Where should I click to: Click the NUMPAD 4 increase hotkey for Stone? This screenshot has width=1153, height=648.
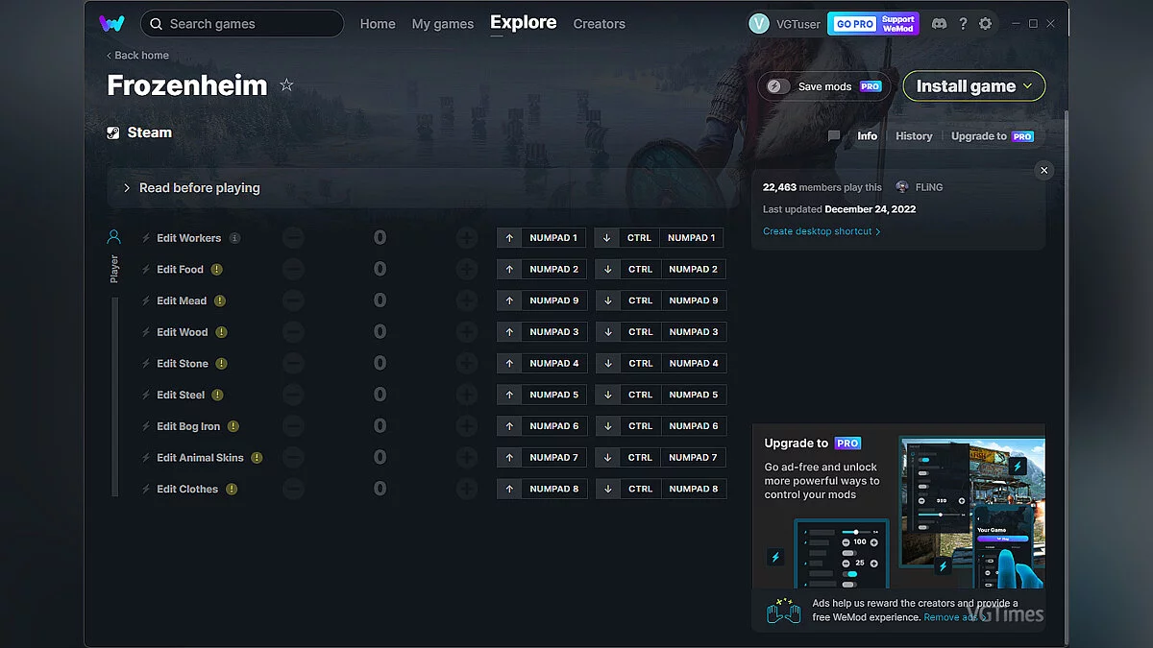coord(542,364)
